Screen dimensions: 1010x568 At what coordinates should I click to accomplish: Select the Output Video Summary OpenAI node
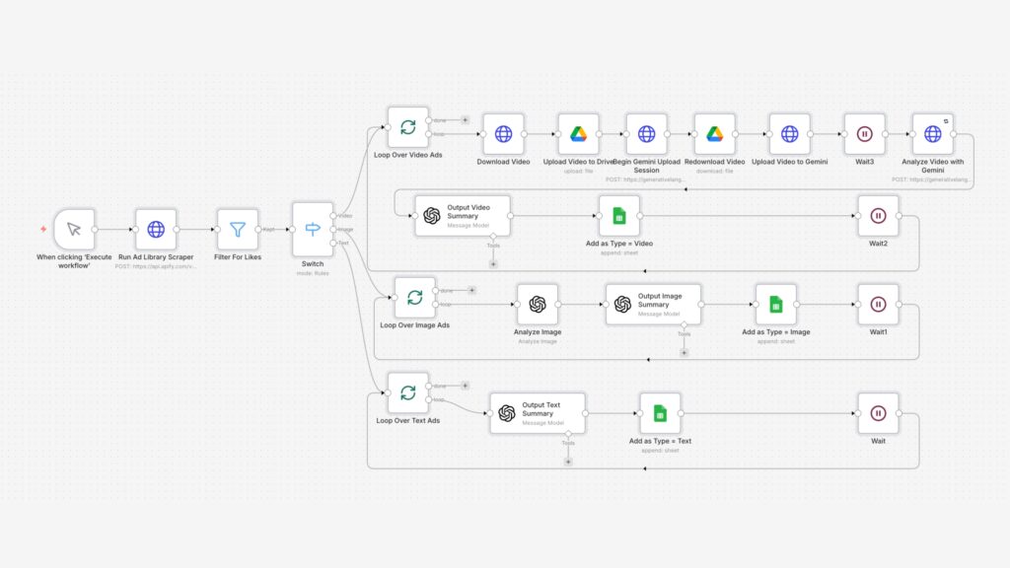[x=463, y=215]
